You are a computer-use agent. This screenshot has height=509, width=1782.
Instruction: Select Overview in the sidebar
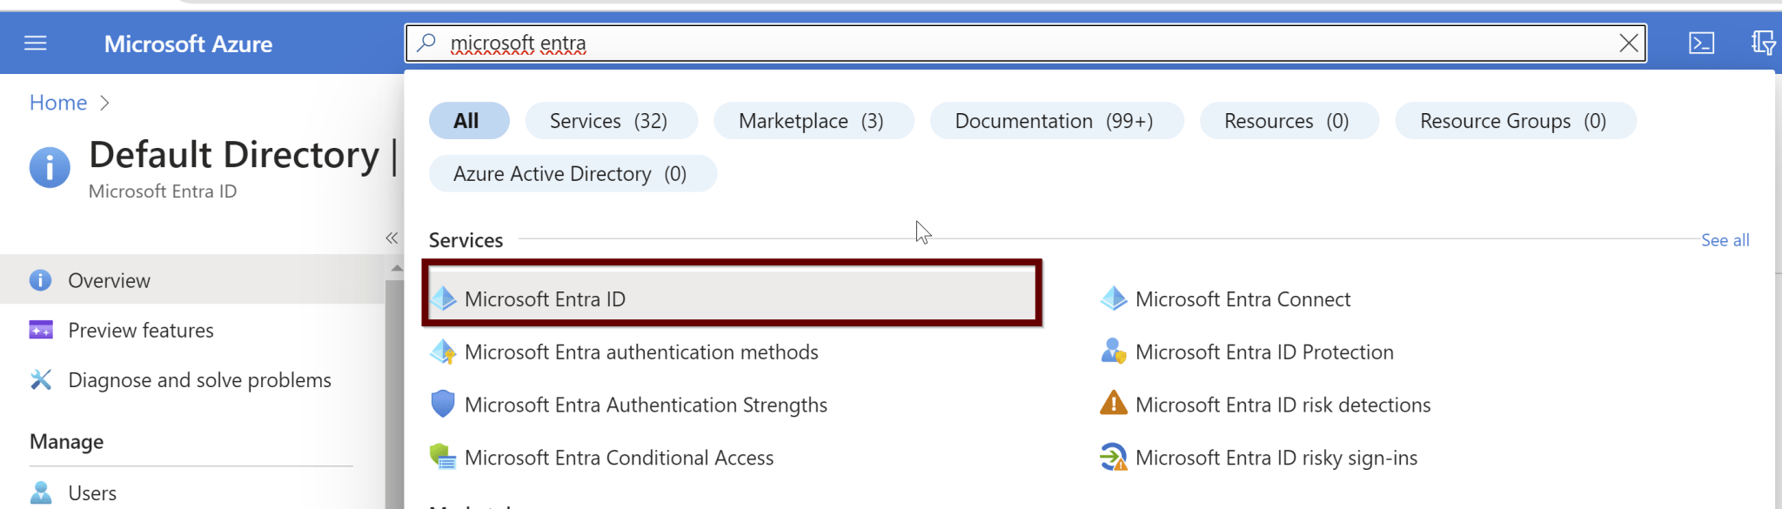[192, 279]
